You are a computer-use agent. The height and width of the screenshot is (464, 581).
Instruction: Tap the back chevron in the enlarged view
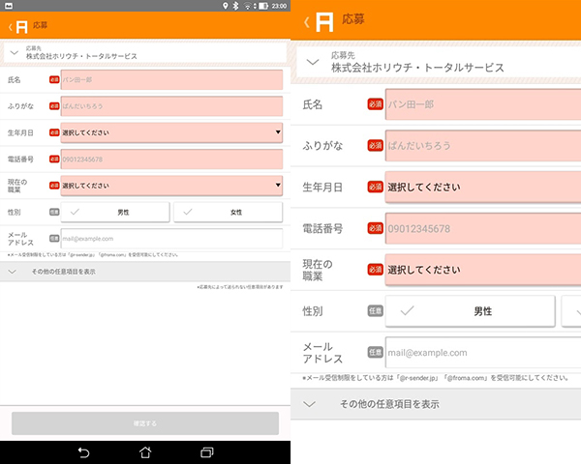click(x=306, y=22)
